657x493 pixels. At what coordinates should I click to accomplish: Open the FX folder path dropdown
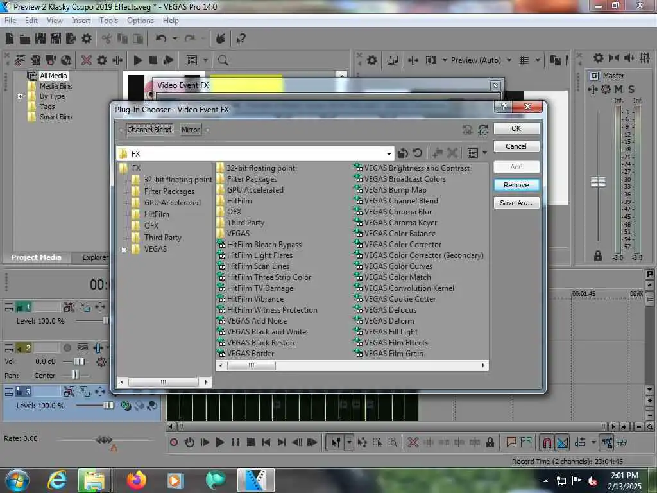[389, 154]
